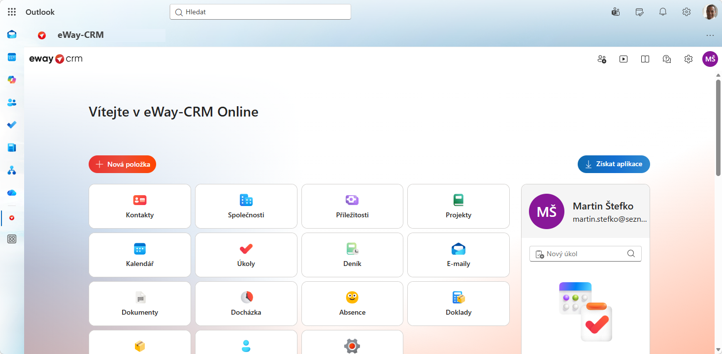Click into the Nový úkol field
Image resolution: width=722 pixels, height=354 pixels.
[586, 254]
